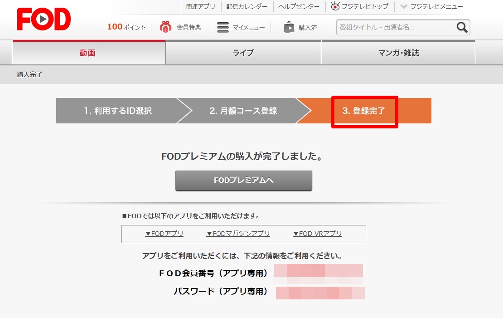Go to the ヘルプセンター link

pyautogui.click(x=299, y=6)
